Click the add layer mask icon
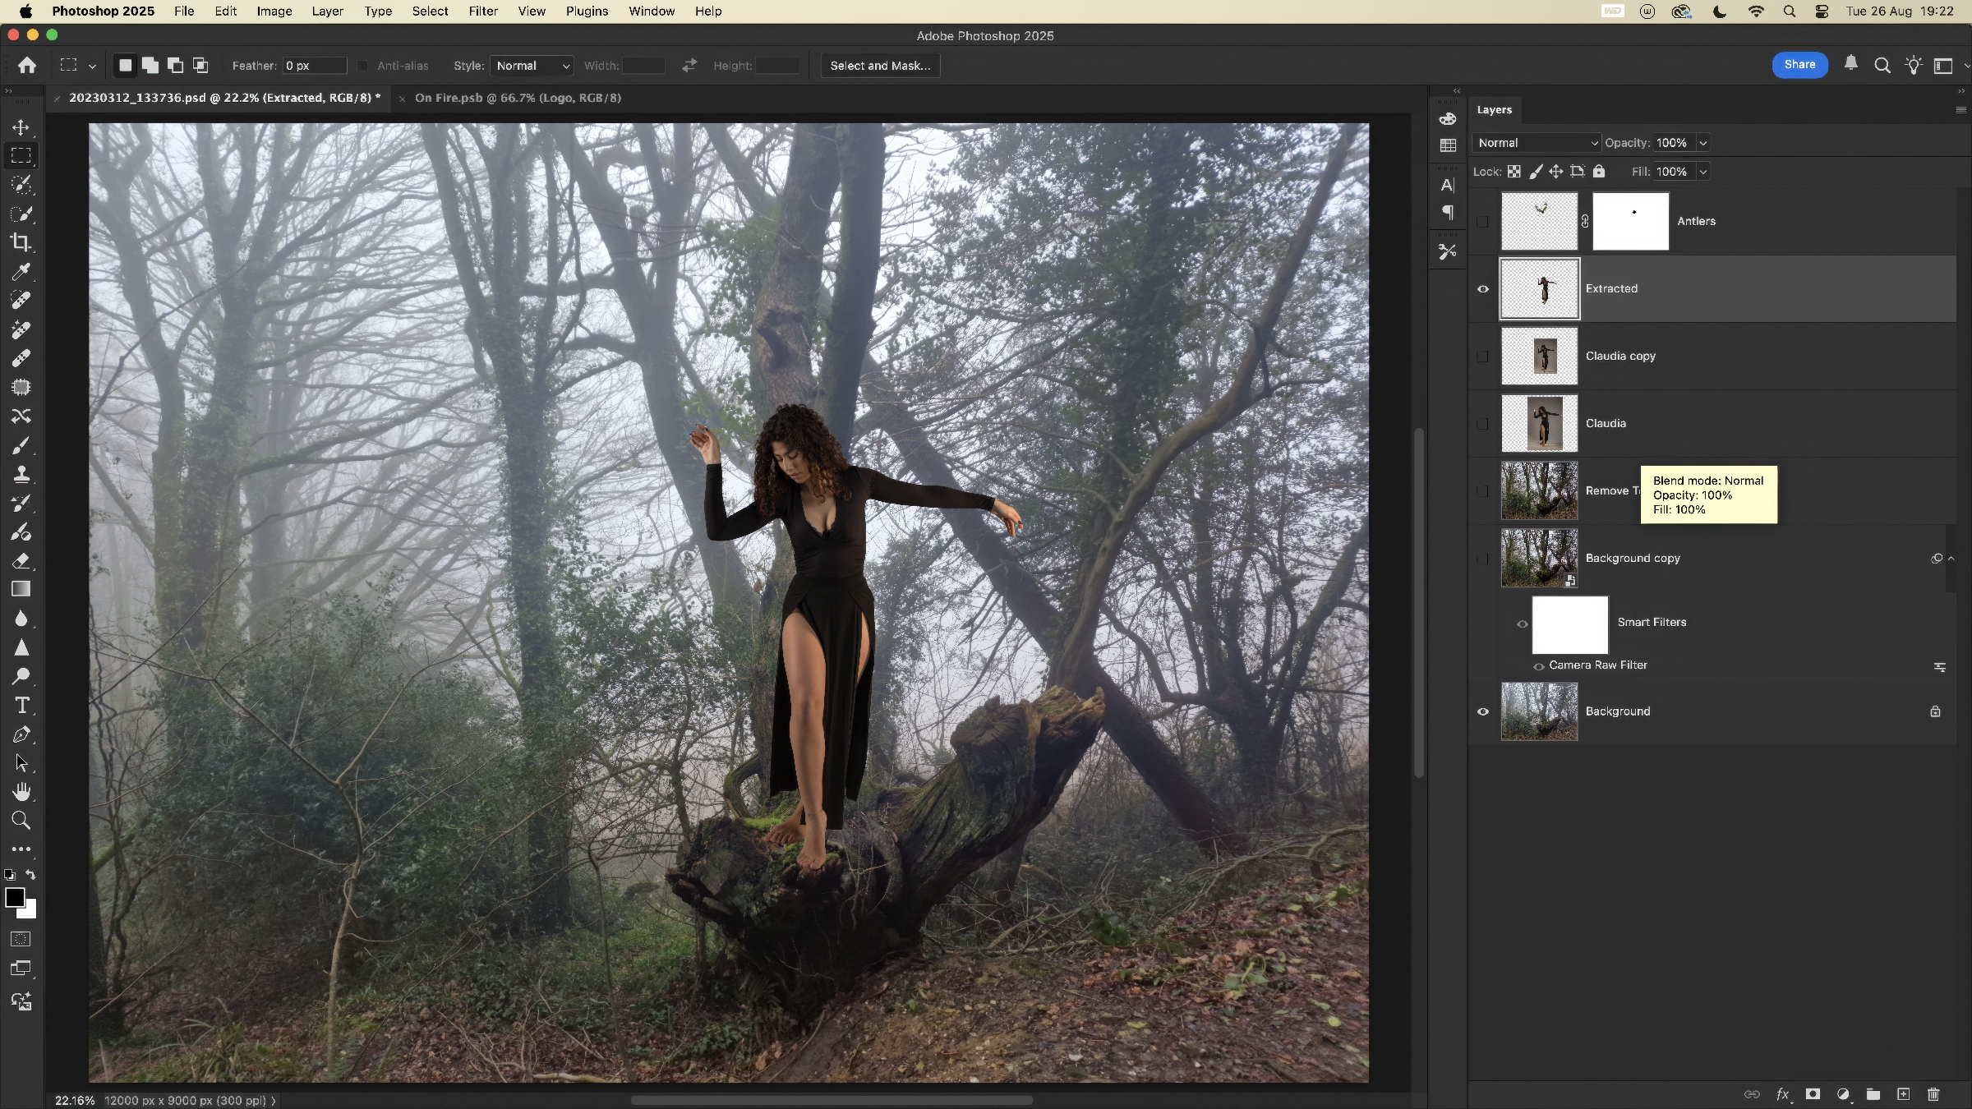This screenshot has height=1109, width=1972. (x=1813, y=1094)
